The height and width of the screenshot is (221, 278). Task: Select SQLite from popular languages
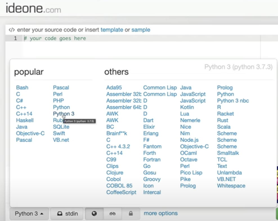tap(61, 127)
